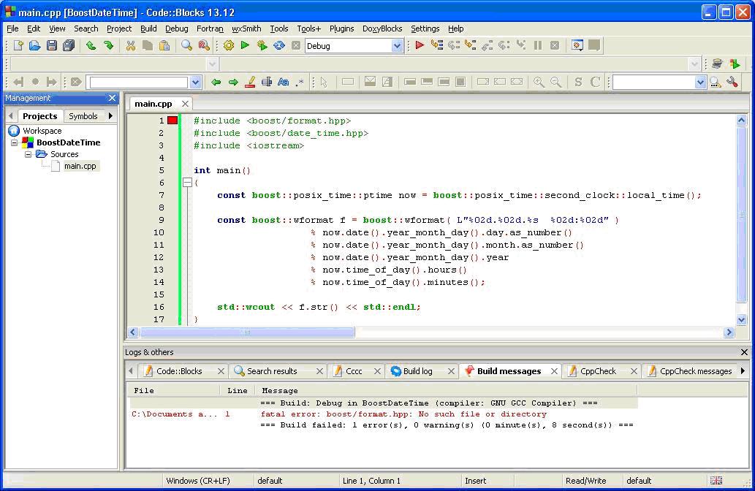Screen dimensions: 755x491
Task: Save the current file with disk icon
Action: click(x=51, y=46)
